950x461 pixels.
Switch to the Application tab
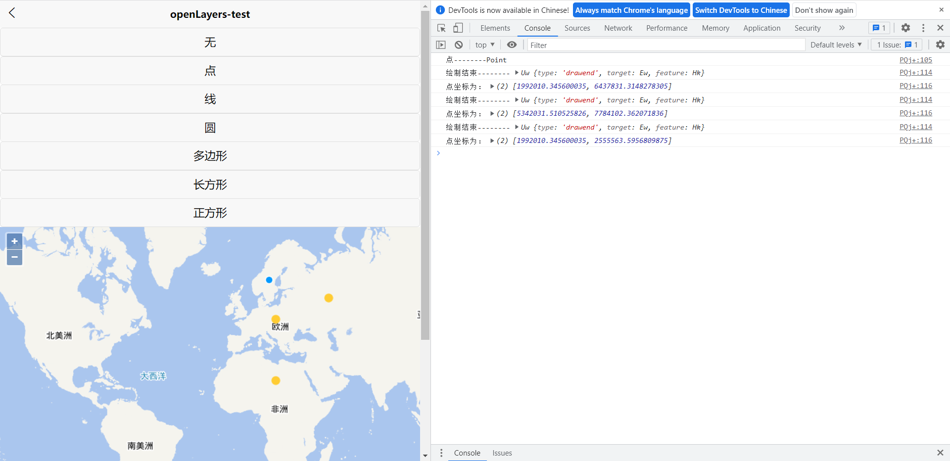pos(761,28)
